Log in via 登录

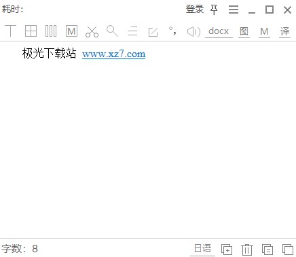pos(195,10)
